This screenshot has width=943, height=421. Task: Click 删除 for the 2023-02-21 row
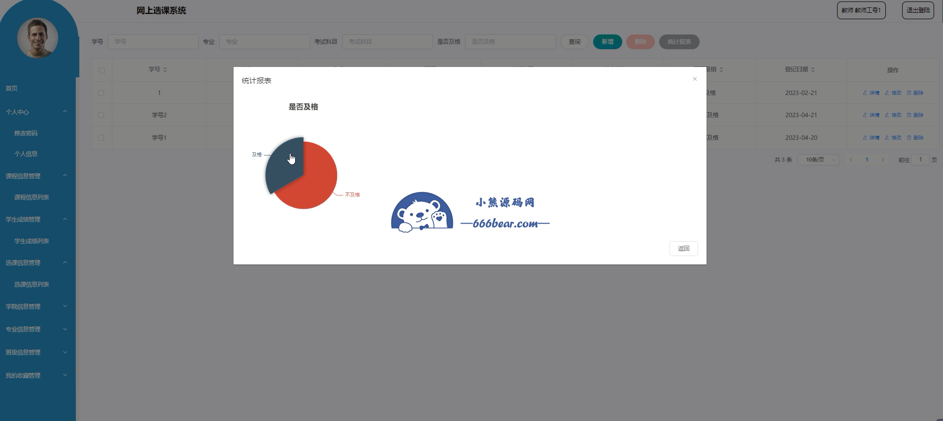coord(915,93)
